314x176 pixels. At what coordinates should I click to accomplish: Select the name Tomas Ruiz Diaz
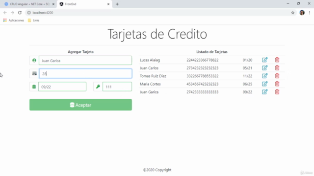click(x=153, y=76)
